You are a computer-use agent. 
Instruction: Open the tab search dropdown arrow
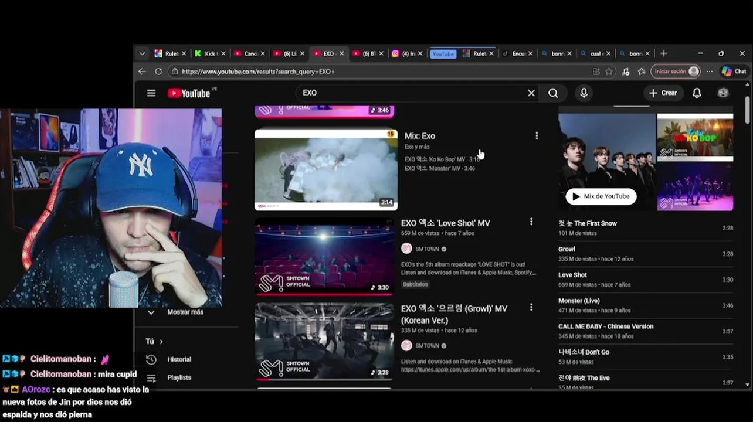tap(142, 53)
